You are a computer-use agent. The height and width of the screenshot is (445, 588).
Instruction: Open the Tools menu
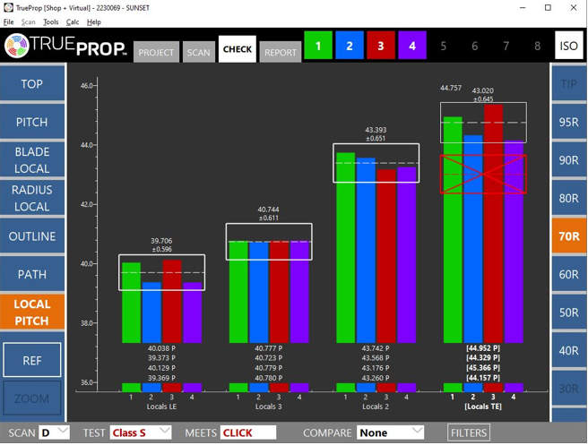pyautogui.click(x=51, y=22)
